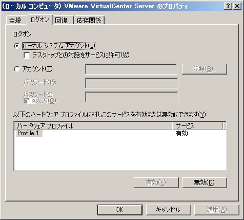Click the 有効 enable button

tap(156, 182)
